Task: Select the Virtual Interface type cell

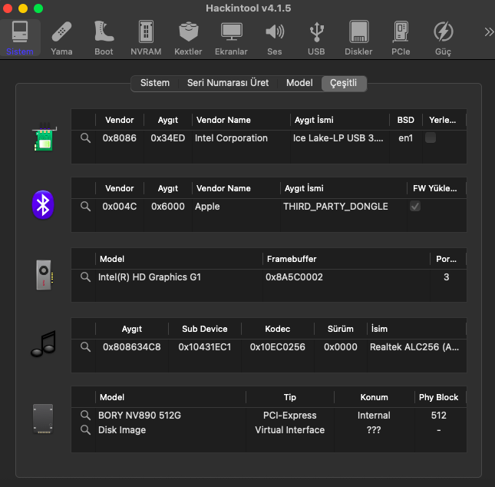Action: point(290,430)
